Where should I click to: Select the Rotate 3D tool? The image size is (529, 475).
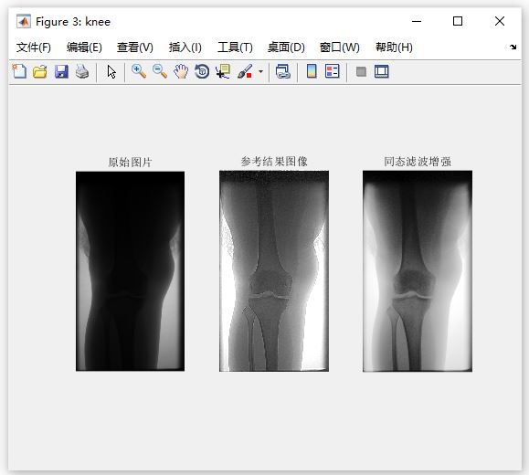pyautogui.click(x=202, y=71)
